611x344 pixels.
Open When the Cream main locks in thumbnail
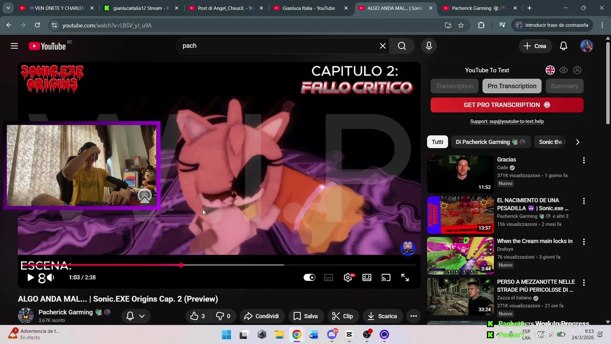[460, 256]
